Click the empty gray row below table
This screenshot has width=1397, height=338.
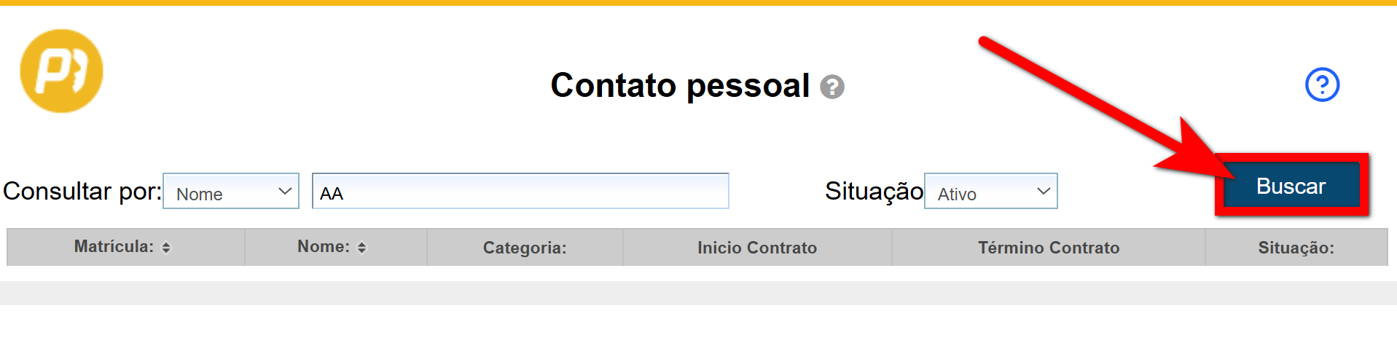pos(698,293)
